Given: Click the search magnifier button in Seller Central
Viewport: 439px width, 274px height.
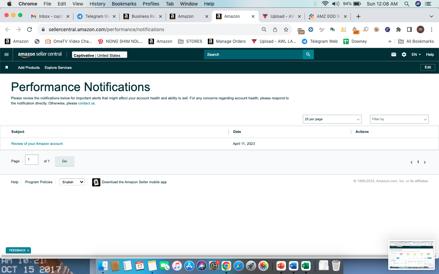Looking at the screenshot, I should tap(308, 54).
